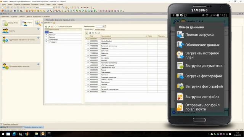
Task: Expand the Сервис dropdown in the Моби-С bar
Action: pos(29,17)
